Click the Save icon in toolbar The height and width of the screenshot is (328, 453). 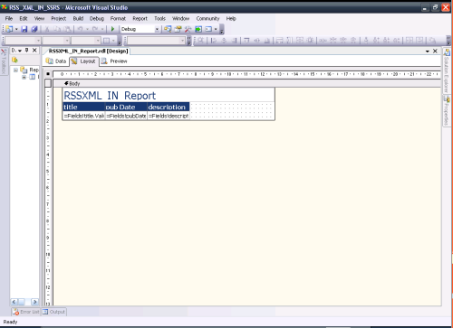tap(24, 29)
